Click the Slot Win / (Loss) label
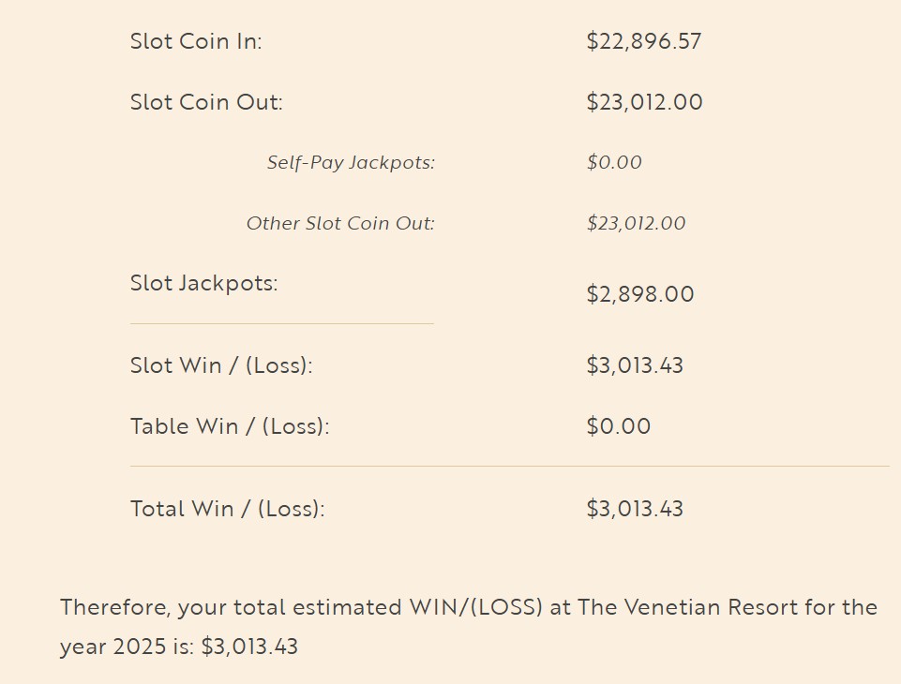The height and width of the screenshot is (684, 901). (221, 365)
